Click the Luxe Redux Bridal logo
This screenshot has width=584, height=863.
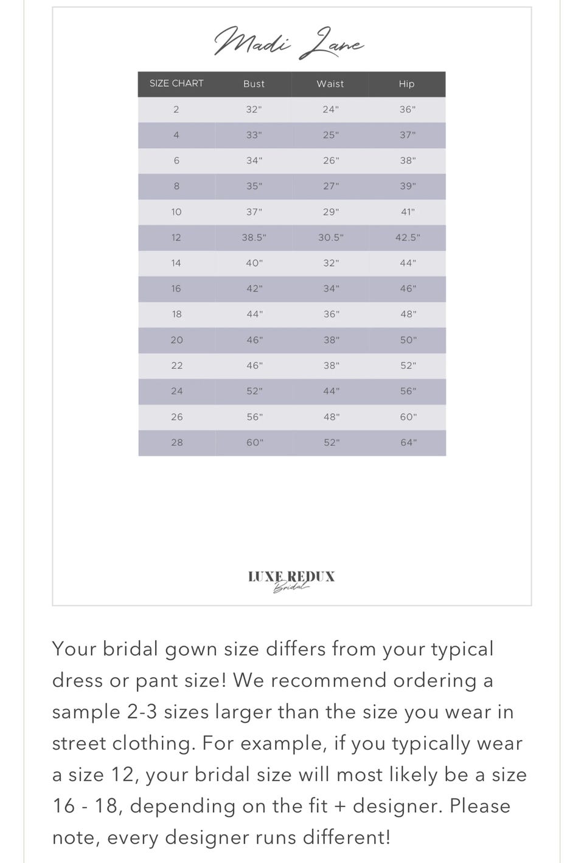coord(291,580)
